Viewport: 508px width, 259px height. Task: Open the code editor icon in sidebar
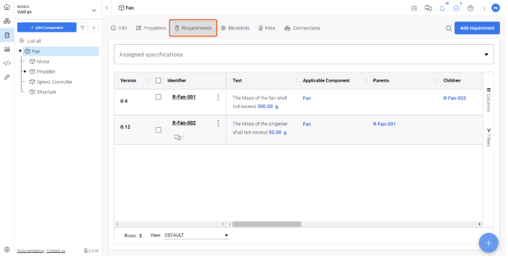[7, 63]
